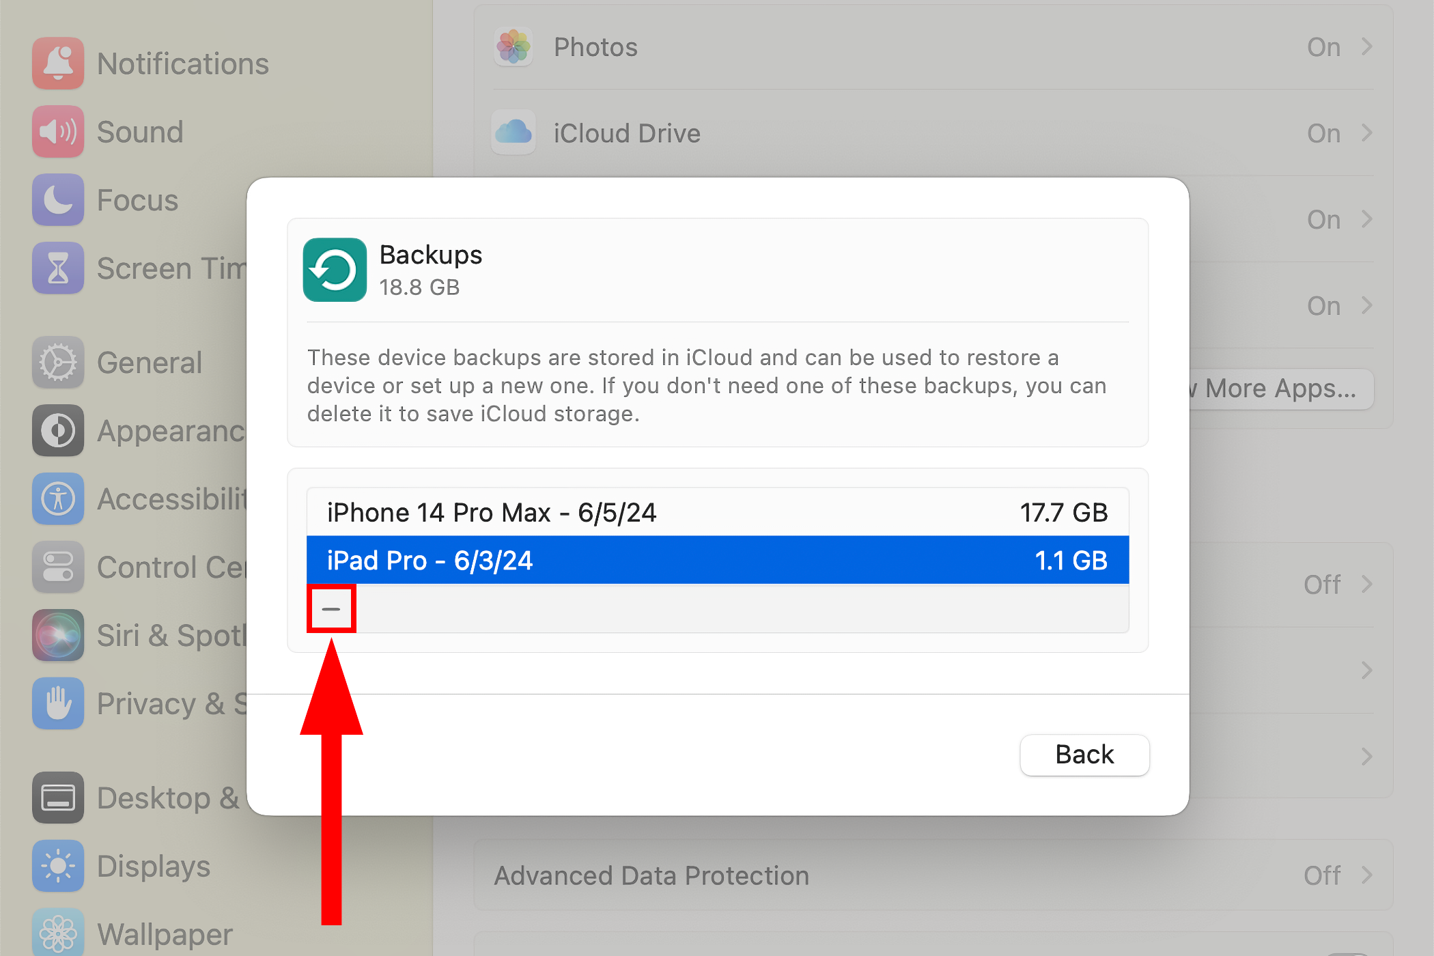The image size is (1434, 956).
Task: Click the Screen Time hourglass icon
Action: click(58, 268)
